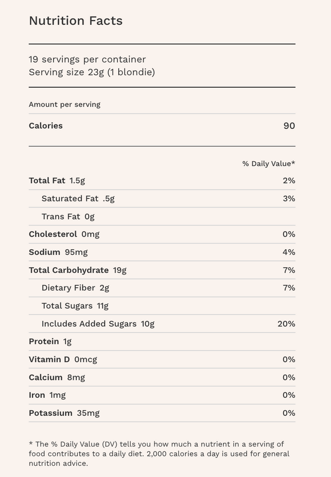Click the Potassium 35mg row label
Image resolution: width=331 pixels, height=477 pixels.
[x=64, y=413]
